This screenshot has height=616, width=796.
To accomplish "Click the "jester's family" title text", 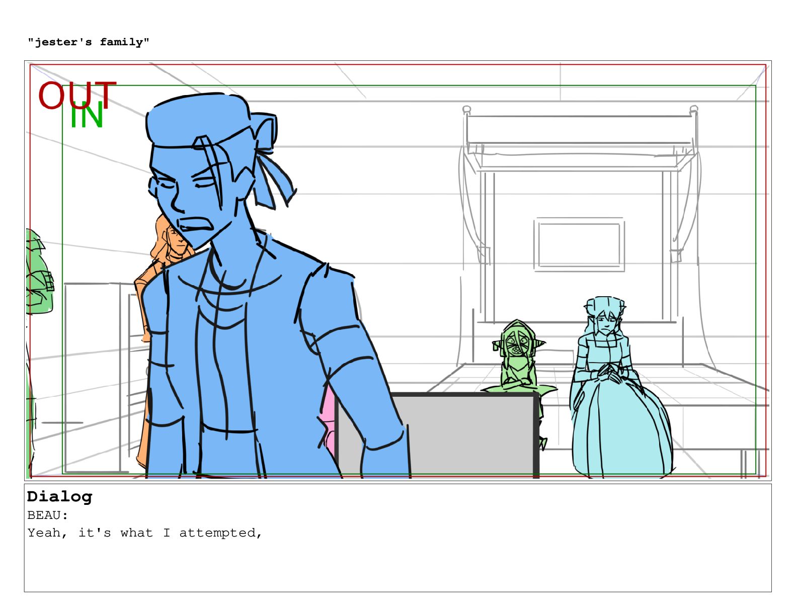I will tap(89, 42).
